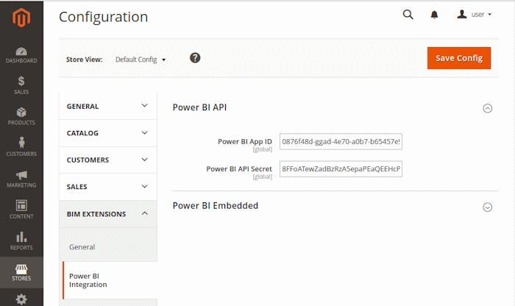Open the Default Config store view dropdown
The width and height of the screenshot is (515, 306).
pos(141,60)
